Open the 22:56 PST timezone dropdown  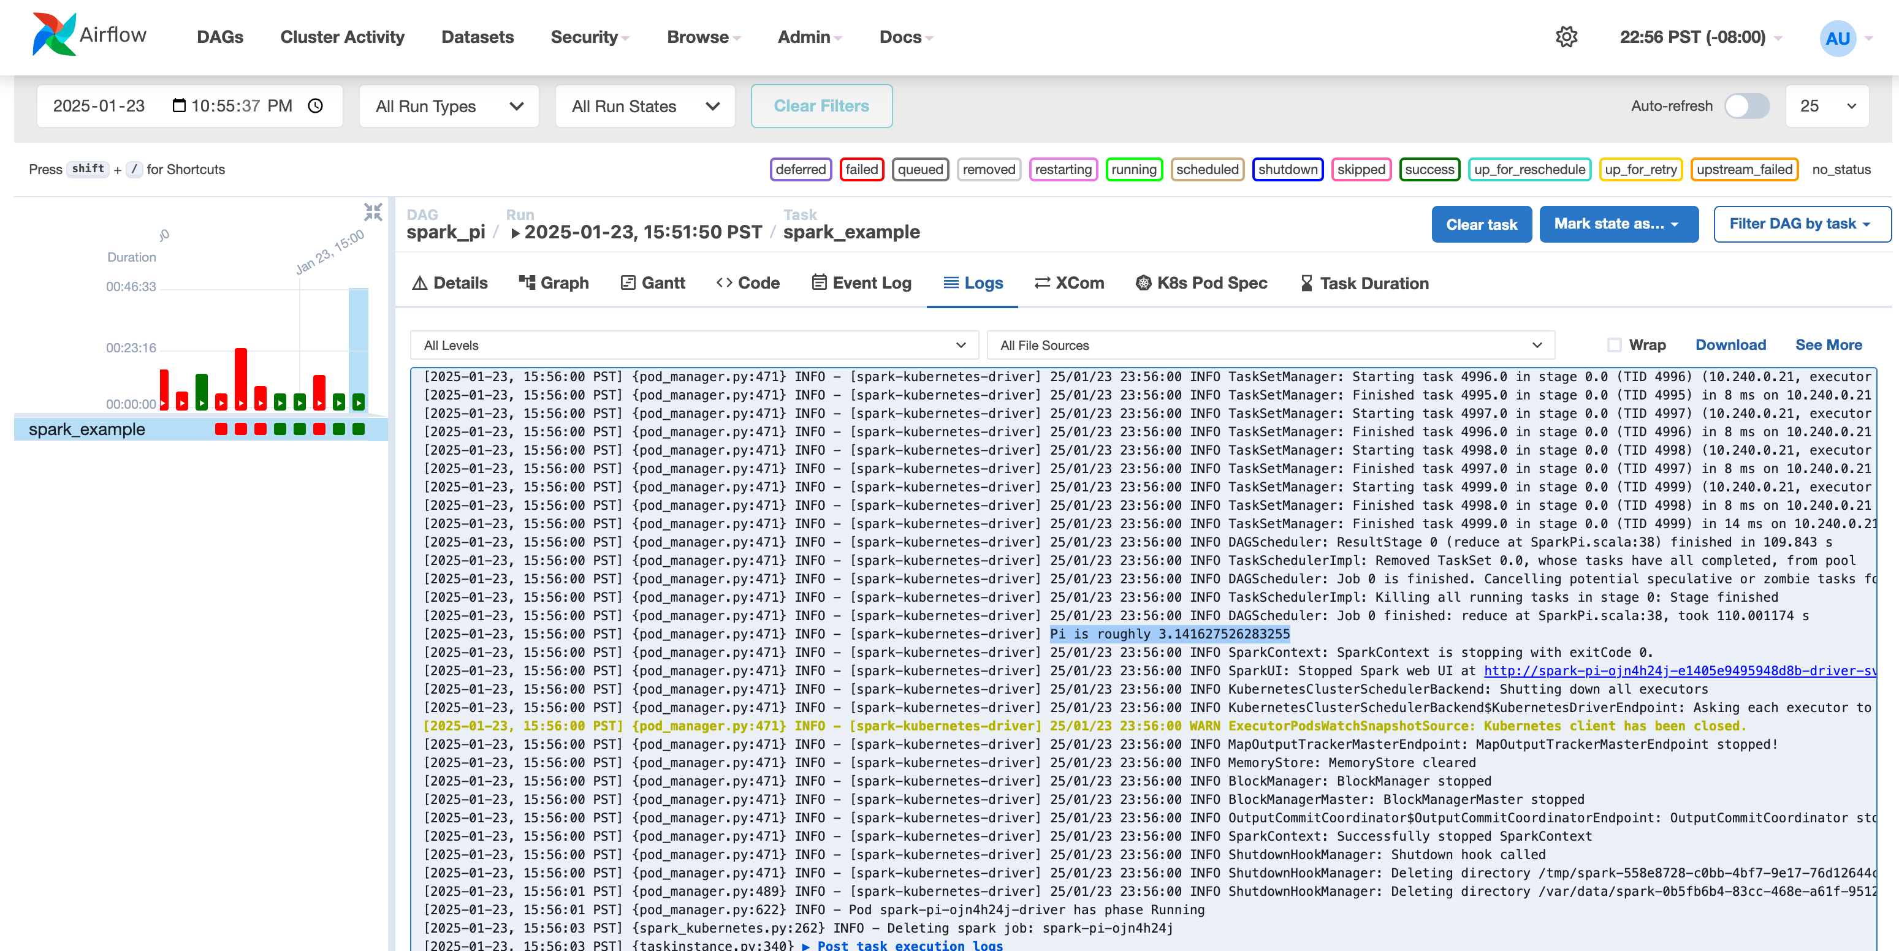[x=1700, y=37]
